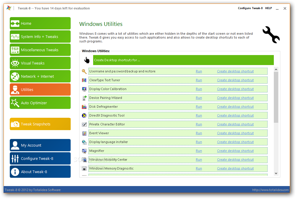Click the Configure Tweak-8 sliders icon

click(15, 159)
